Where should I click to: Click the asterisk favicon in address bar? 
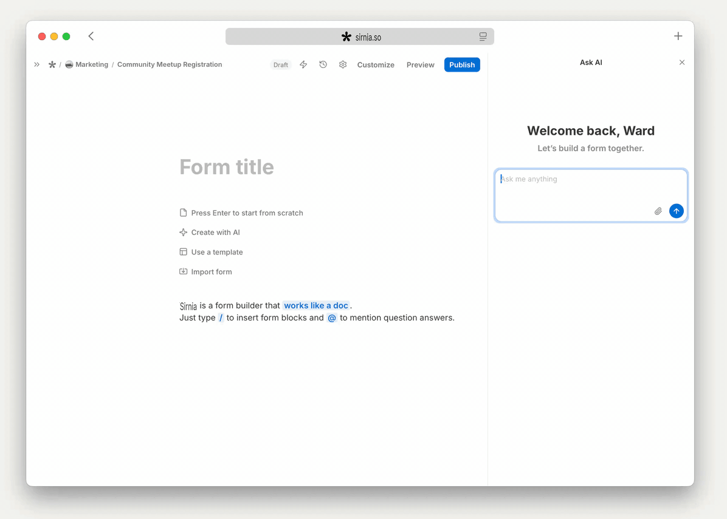click(x=346, y=36)
